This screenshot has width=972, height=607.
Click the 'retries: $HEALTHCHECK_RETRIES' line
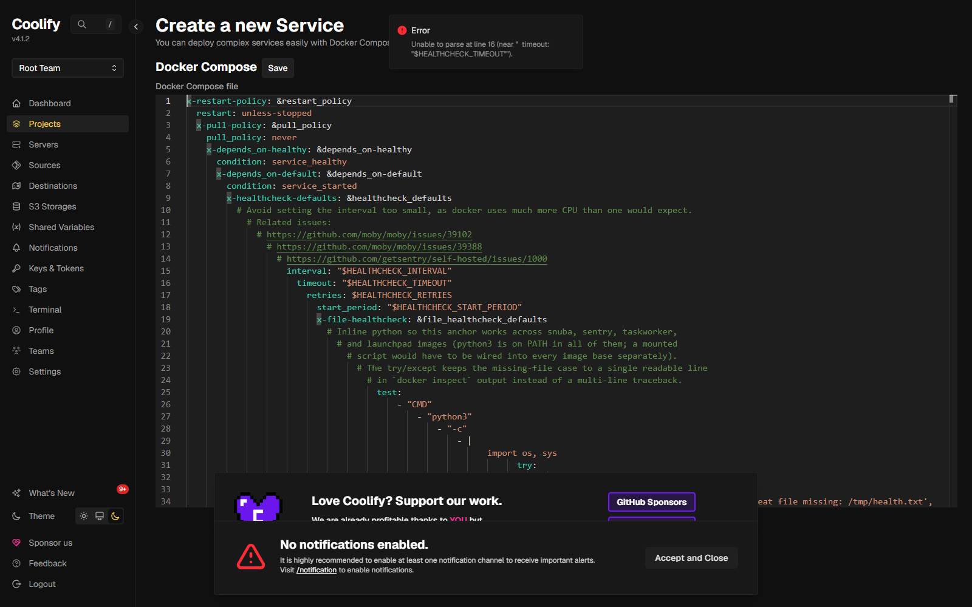coord(379,295)
